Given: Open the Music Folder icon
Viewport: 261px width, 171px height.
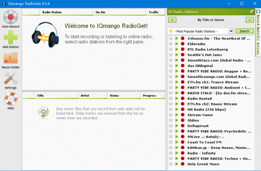Looking at the screenshot, I should (10, 58).
